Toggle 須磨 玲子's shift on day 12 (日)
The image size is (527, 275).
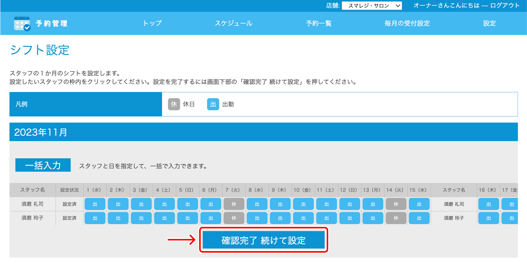click(x=350, y=218)
